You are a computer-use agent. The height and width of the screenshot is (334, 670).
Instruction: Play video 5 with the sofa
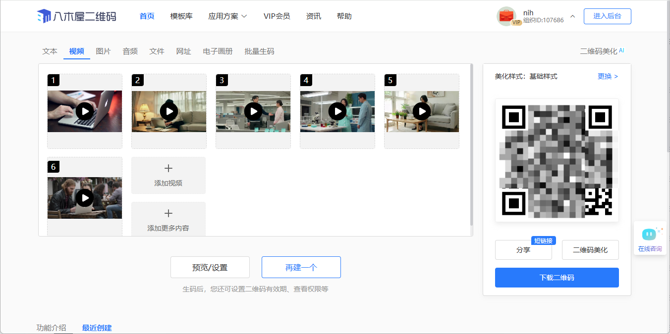click(x=422, y=111)
